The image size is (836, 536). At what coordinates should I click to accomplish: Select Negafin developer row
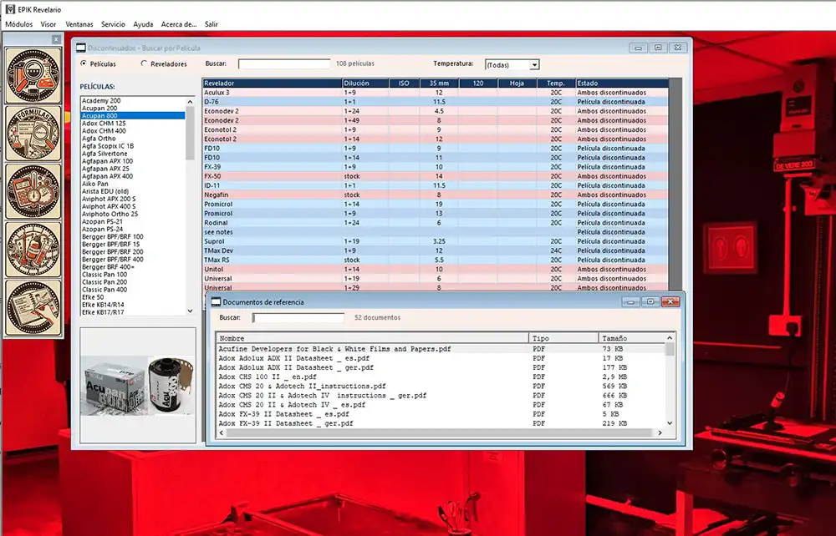point(435,195)
